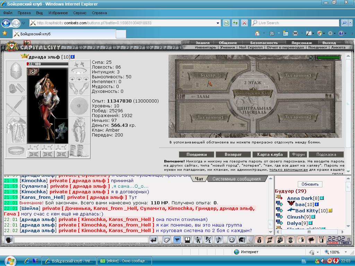Open yellow info icon next to Bad Kitty
This screenshot has width=355, height=266.
330,211
